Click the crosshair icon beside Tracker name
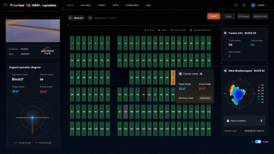The height and width of the screenshot is (154, 274). 180,74
